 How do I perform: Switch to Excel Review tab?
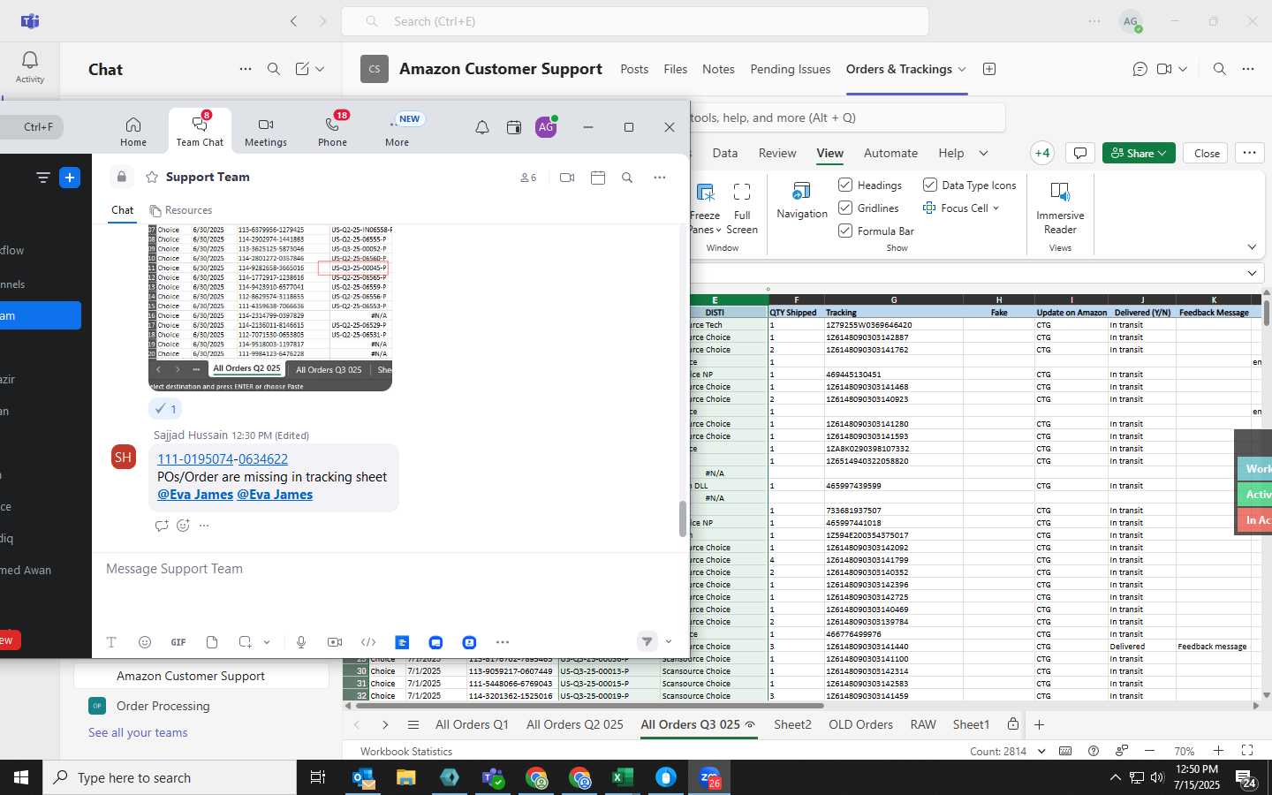(x=777, y=153)
